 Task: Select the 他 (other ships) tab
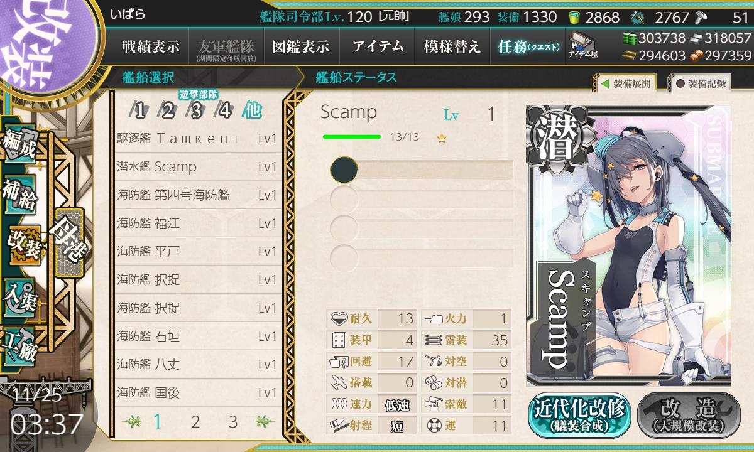coord(253,111)
